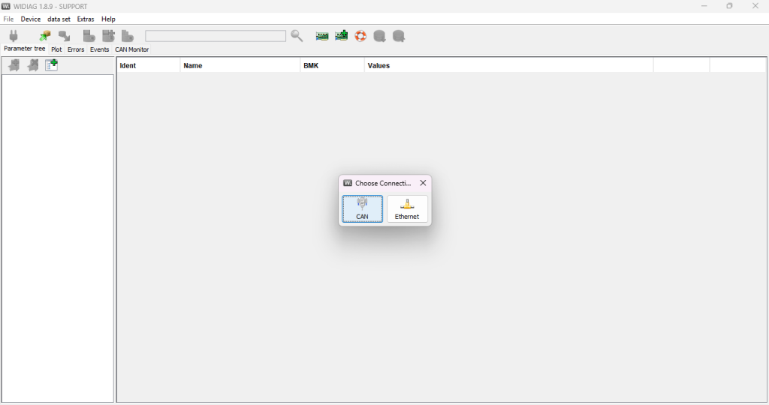Open the Help menu
This screenshot has height=405, width=769.
[108, 19]
